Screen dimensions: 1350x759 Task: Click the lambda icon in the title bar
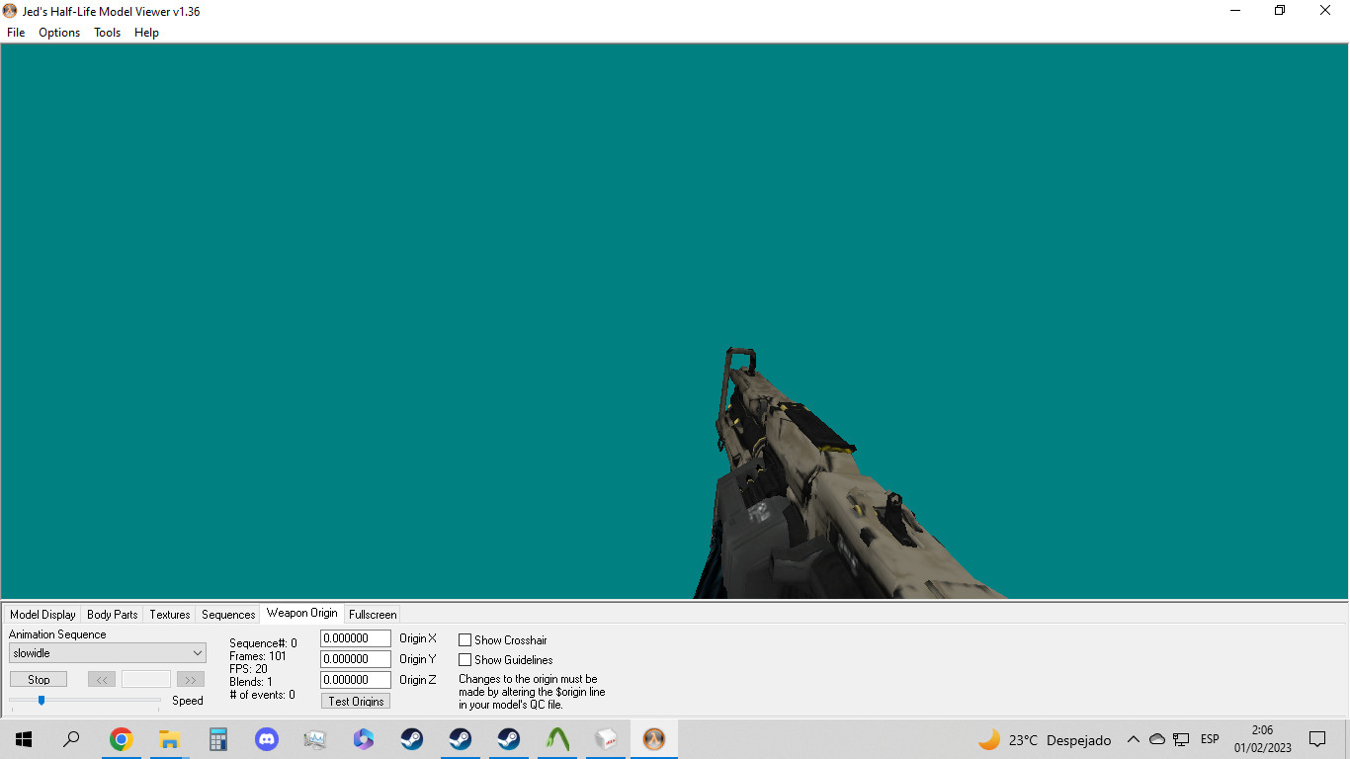point(9,11)
